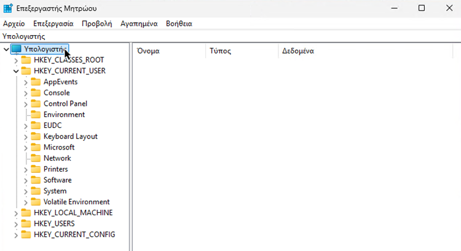461x251 pixels.
Task: Click the AppEvents folder icon
Action: click(36, 82)
